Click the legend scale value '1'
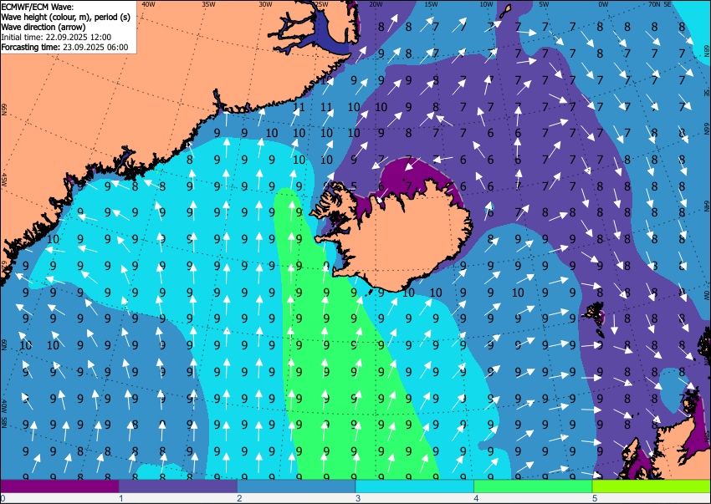This screenshot has width=711, height=504. pyautogui.click(x=121, y=499)
